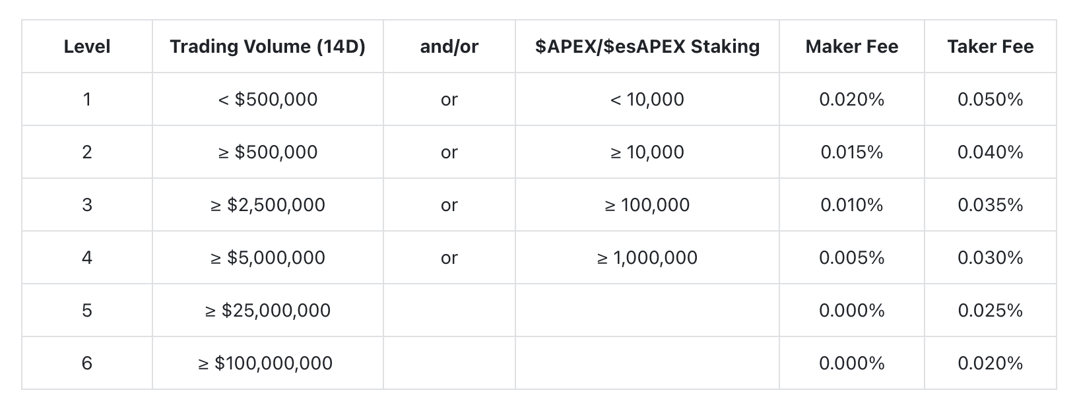The width and height of the screenshot is (1077, 409).
Task: Select the 0.050% taker fee cell
Action: point(991,99)
